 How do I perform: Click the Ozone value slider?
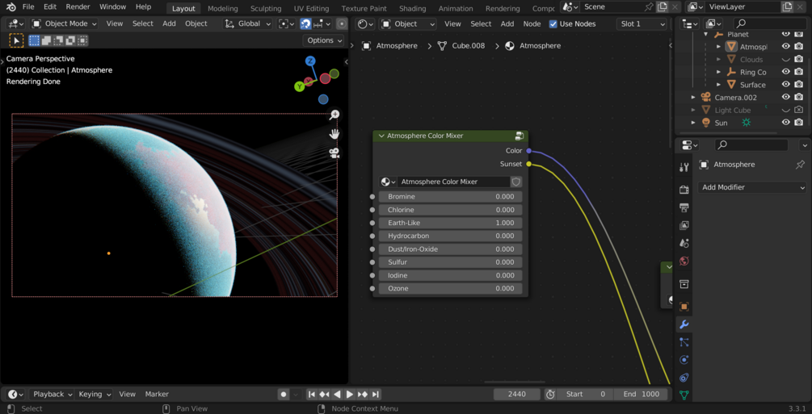[450, 289]
